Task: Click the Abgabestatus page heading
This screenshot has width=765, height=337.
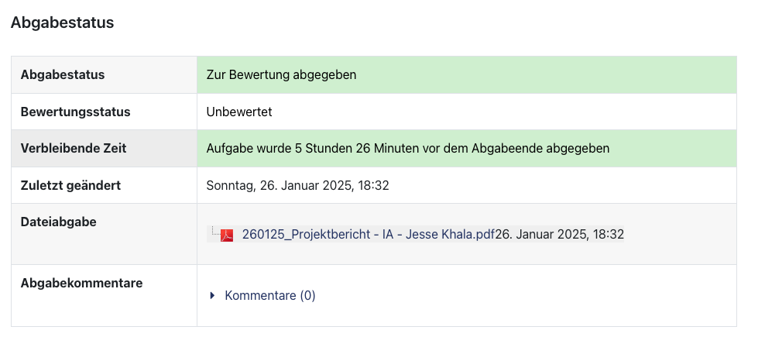Action: click(62, 22)
